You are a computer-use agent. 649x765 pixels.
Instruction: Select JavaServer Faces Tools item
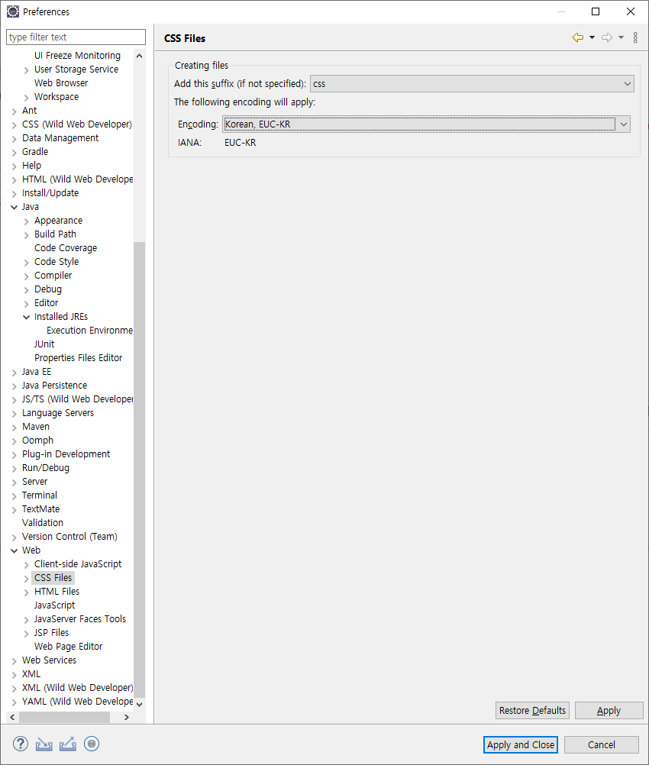[x=80, y=618]
